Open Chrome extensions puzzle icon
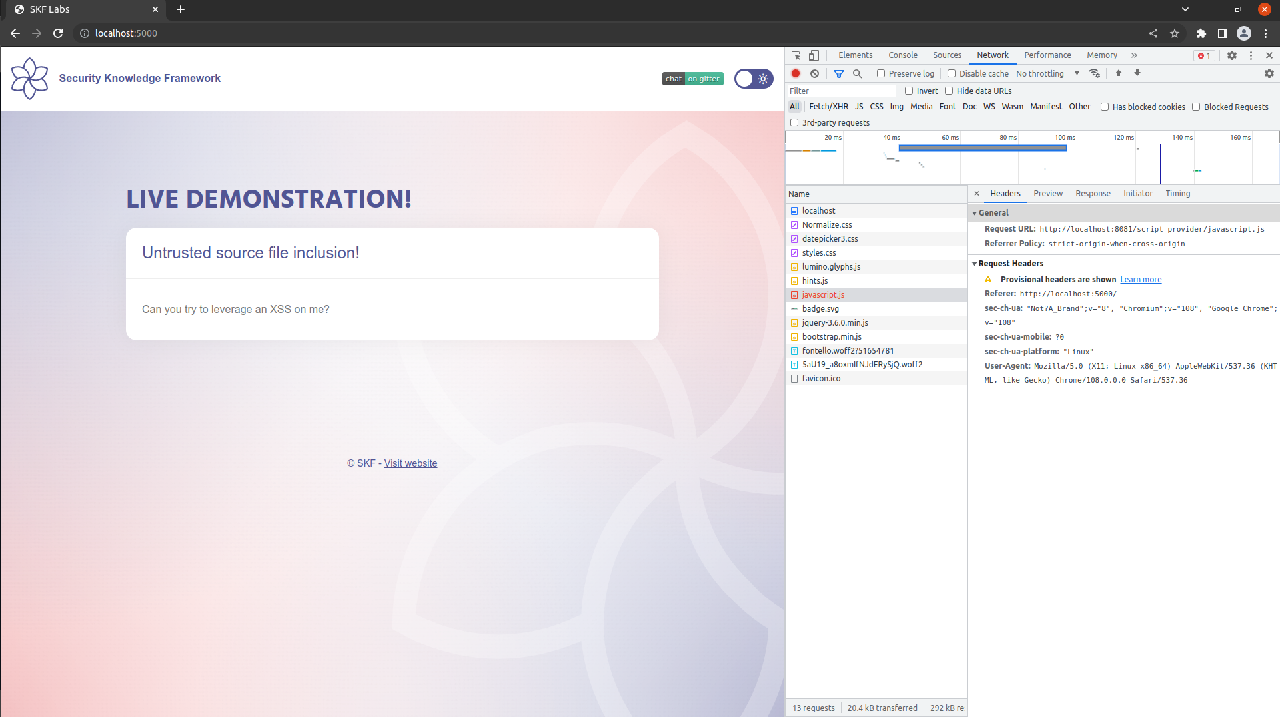The width and height of the screenshot is (1280, 717). [1201, 33]
